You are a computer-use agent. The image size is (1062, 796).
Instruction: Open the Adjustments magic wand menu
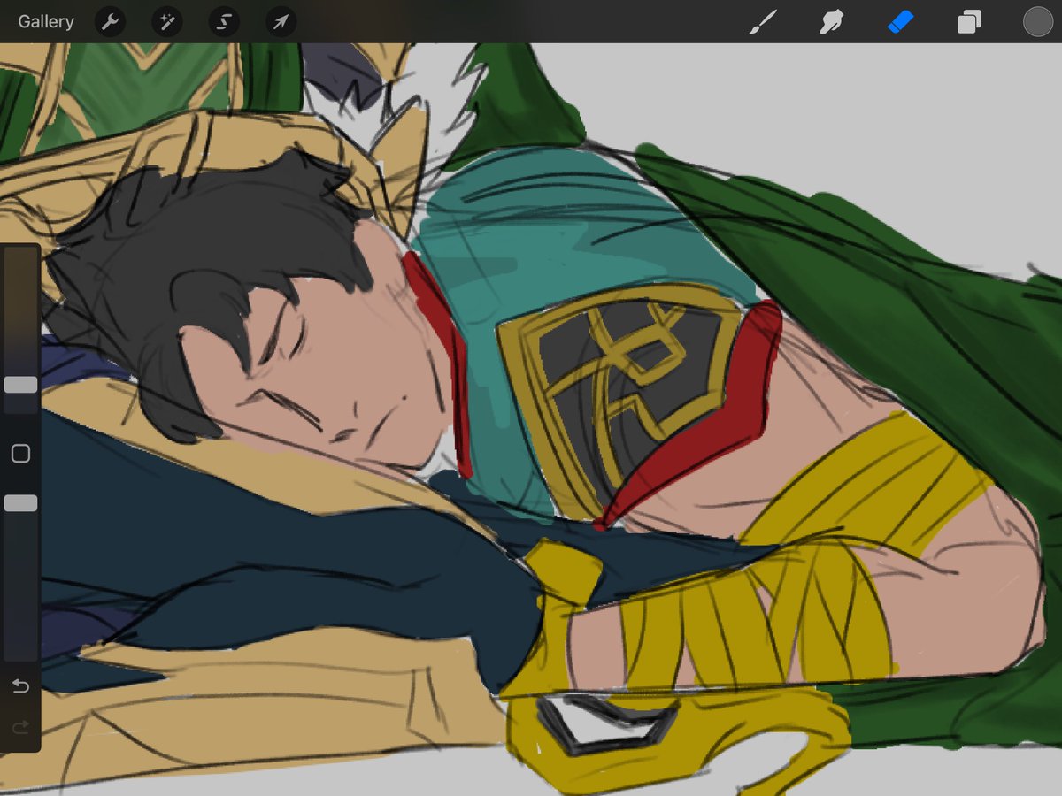tap(166, 21)
